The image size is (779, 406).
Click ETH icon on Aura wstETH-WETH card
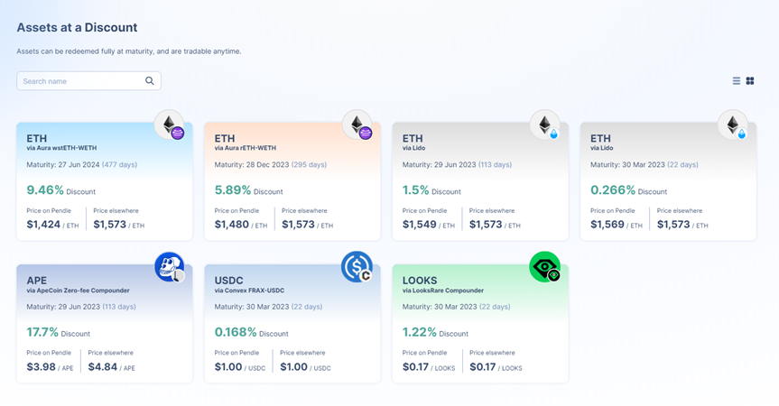click(x=170, y=125)
